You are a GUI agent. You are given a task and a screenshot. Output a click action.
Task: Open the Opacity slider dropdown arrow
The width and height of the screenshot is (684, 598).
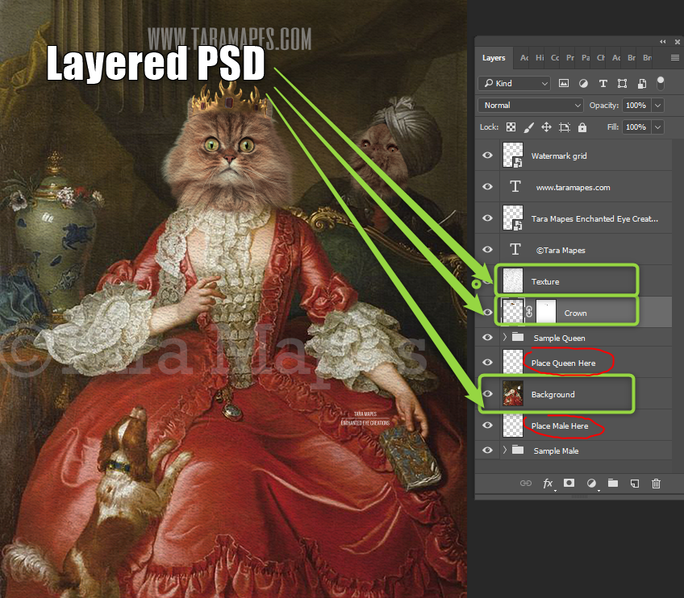tap(658, 105)
